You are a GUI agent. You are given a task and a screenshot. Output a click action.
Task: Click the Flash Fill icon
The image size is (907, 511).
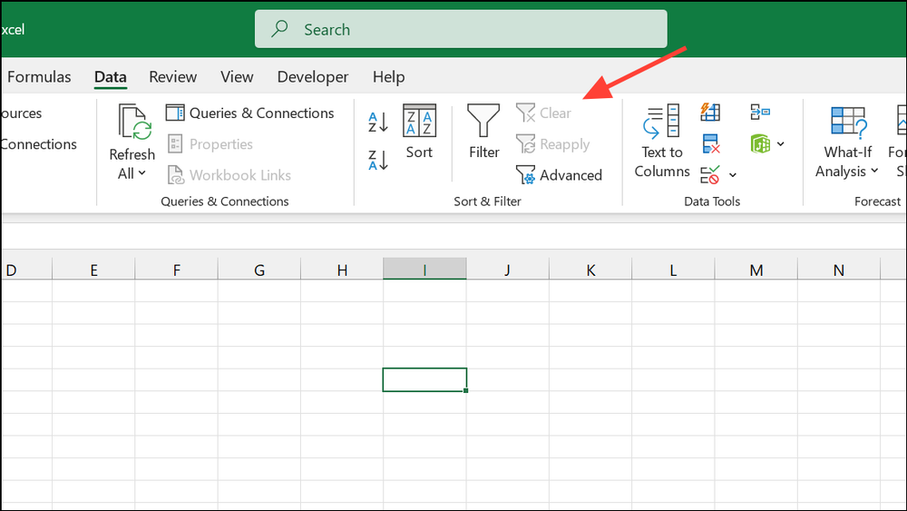point(710,112)
